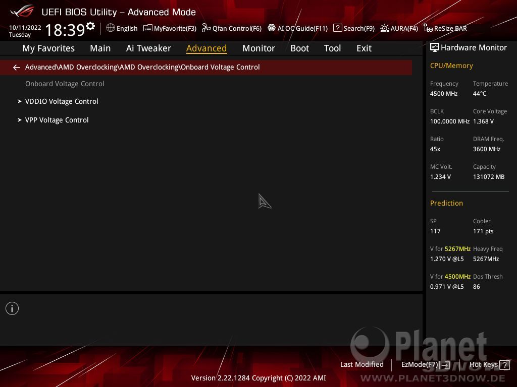The width and height of the screenshot is (517, 387).
Task: Switch to EzMode(F7)
Action: (x=420, y=364)
